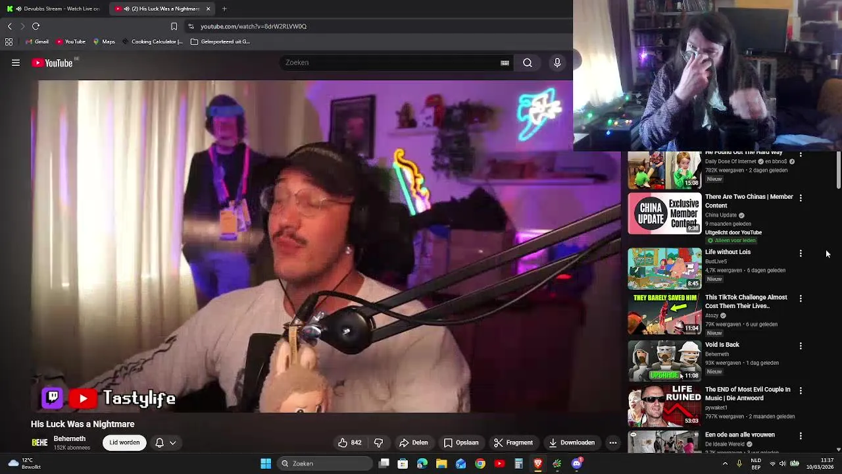
Task: Toggle the taskbar volume speaker icon
Action: coord(783,463)
